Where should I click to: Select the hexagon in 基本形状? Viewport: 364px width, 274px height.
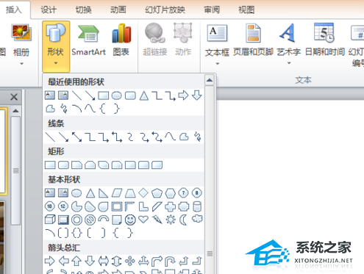[x=170, y=193]
